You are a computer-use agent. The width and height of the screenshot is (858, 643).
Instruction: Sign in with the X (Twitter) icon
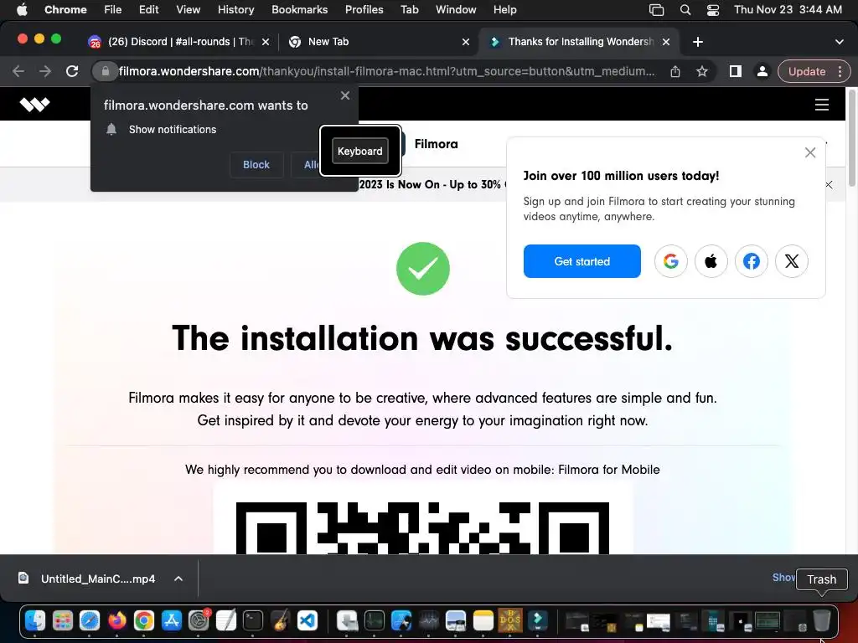[791, 261]
